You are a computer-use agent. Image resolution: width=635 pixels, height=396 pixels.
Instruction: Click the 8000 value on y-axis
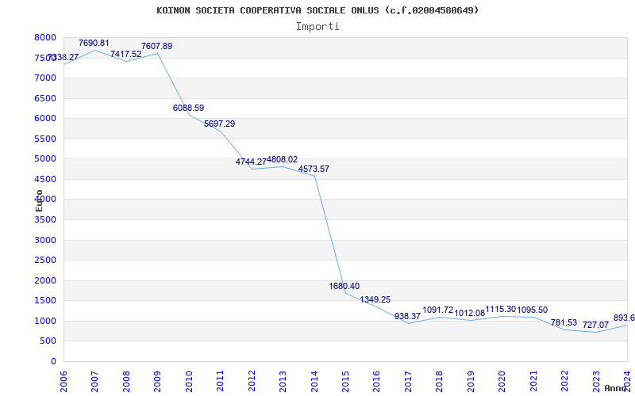tap(45, 37)
